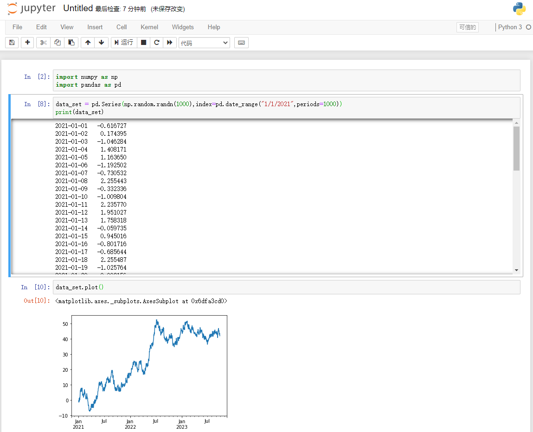Restart the kernel via circular arrow icon
Viewport: 533px width, 432px height.
(157, 42)
